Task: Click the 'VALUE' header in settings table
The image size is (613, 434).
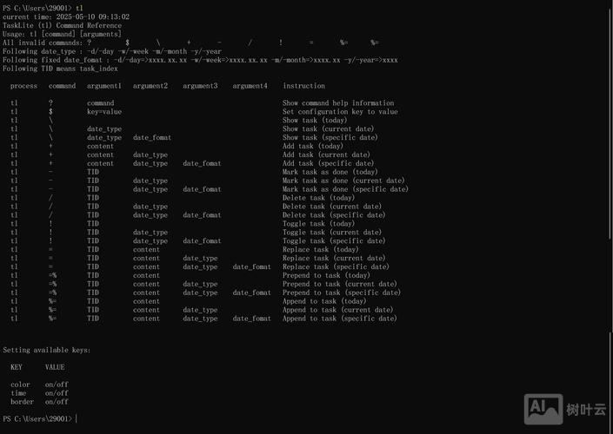Action: 55,367
